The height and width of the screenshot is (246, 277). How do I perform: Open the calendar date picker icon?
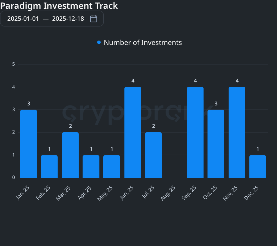(93, 18)
